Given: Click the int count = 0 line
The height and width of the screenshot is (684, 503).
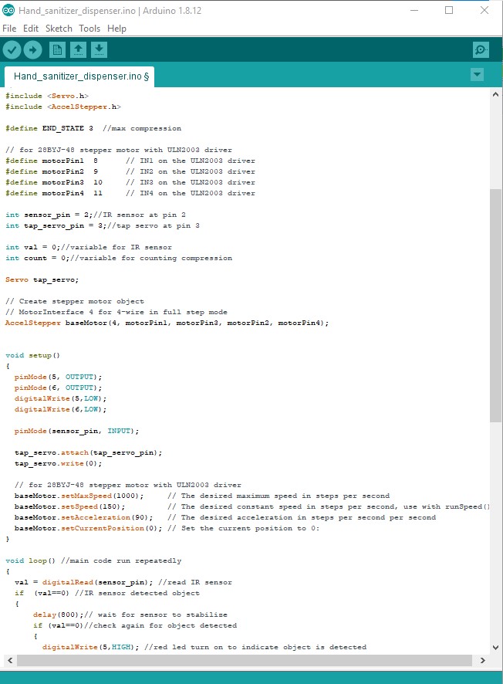Looking at the screenshot, I should [119, 258].
